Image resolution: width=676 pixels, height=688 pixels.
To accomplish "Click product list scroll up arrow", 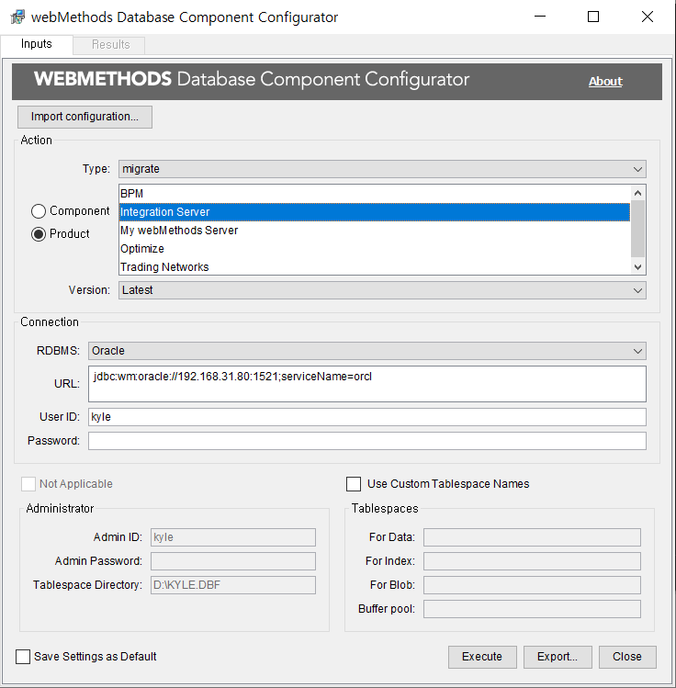I will pyautogui.click(x=637, y=193).
